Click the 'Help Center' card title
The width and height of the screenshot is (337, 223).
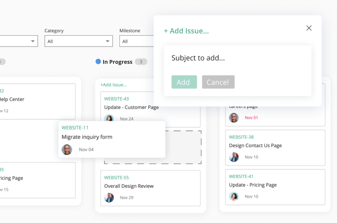[x=12, y=99]
